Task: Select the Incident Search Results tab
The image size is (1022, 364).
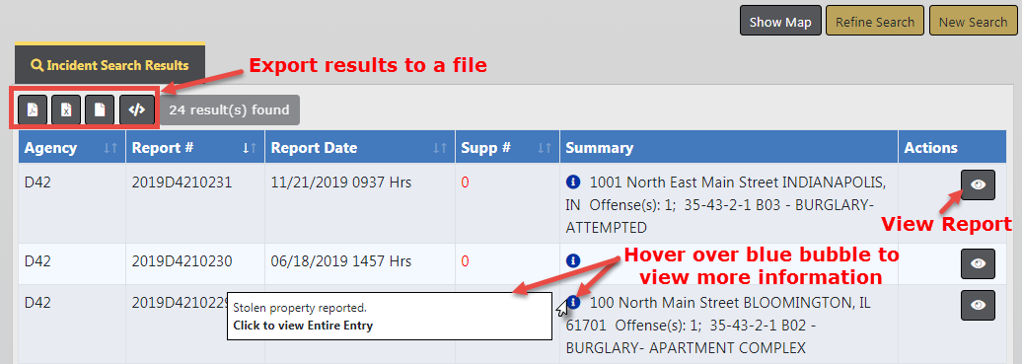Action: pyautogui.click(x=109, y=65)
